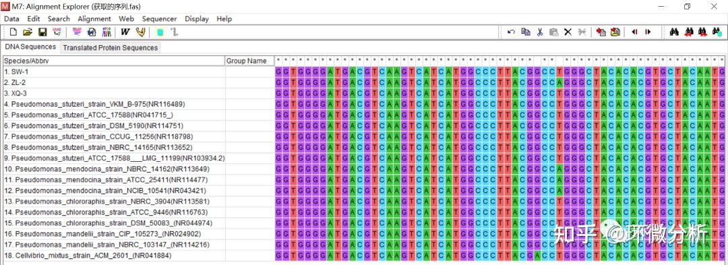728x265 pixels.
Task: Select the Pseudomonas_mendocina_strain_ATCC_25411 row
Action: [114, 179]
